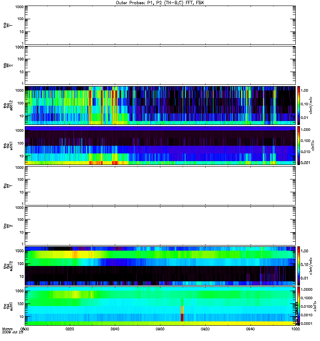Click the '10' y-tick on the thb fff 2 panel
This screenshot has width=320, height=341.
(22, 72)
